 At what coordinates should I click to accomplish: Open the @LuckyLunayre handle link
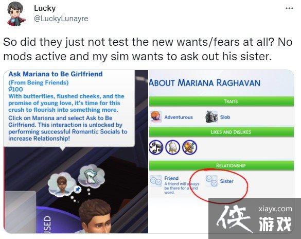click(61, 19)
